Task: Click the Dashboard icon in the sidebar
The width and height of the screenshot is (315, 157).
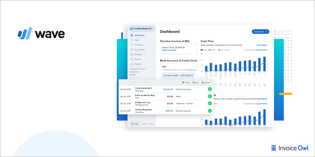Action: click(x=132, y=35)
